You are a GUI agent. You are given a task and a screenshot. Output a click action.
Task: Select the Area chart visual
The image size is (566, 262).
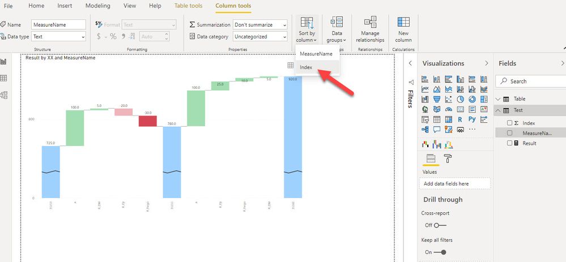(x=437, y=89)
